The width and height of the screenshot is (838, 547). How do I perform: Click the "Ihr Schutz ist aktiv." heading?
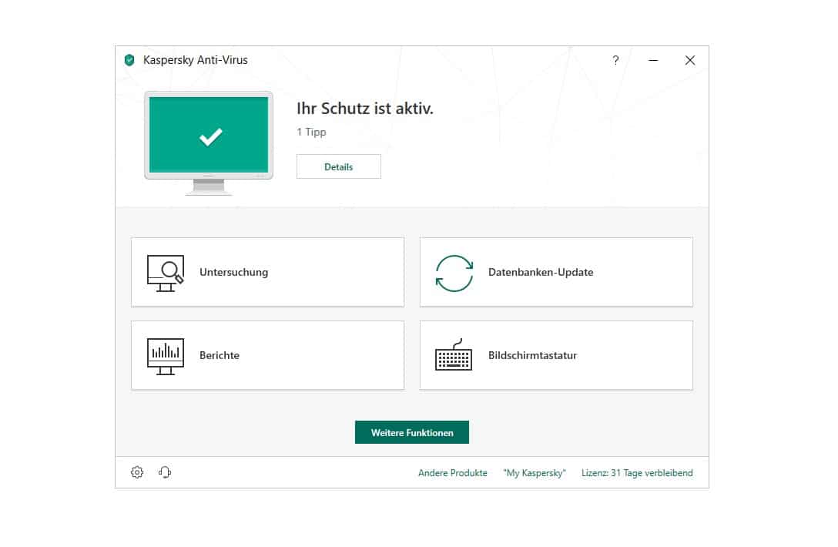coord(365,109)
